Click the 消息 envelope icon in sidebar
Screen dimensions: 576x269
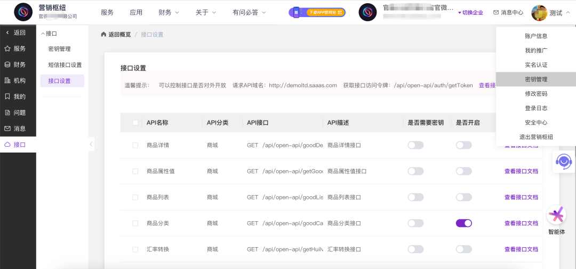7,128
